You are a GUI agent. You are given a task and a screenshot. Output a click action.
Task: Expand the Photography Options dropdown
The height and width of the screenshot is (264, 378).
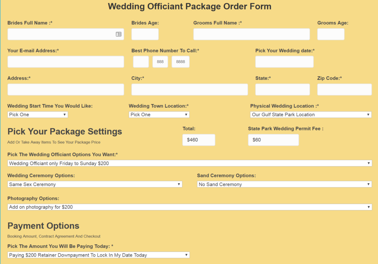click(x=190, y=207)
